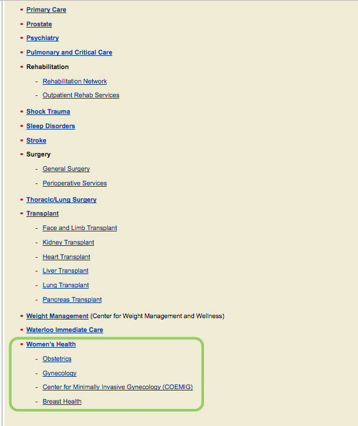Visit the Liver Transplant page
Image resolution: width=358 pixels, height=426 pixels.
point(66,271)
